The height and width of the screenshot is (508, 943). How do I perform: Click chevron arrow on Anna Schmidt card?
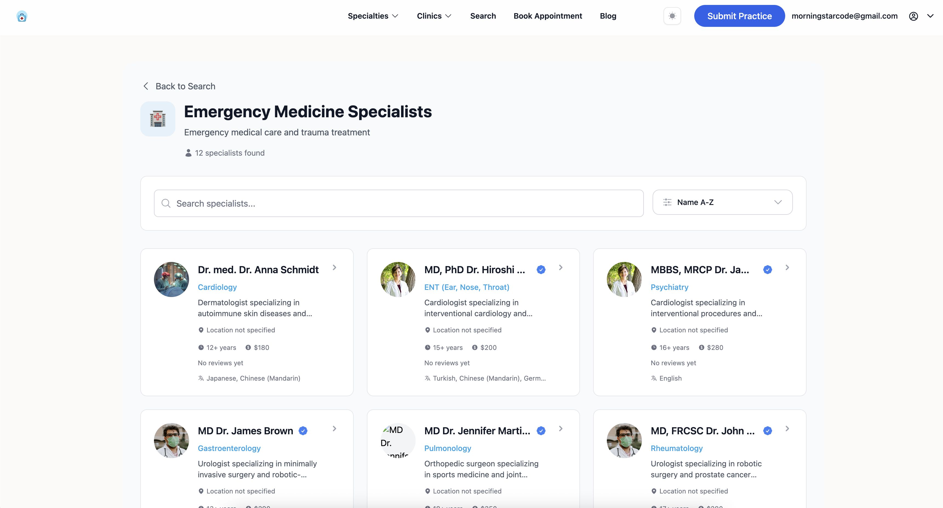coord(334,267)
